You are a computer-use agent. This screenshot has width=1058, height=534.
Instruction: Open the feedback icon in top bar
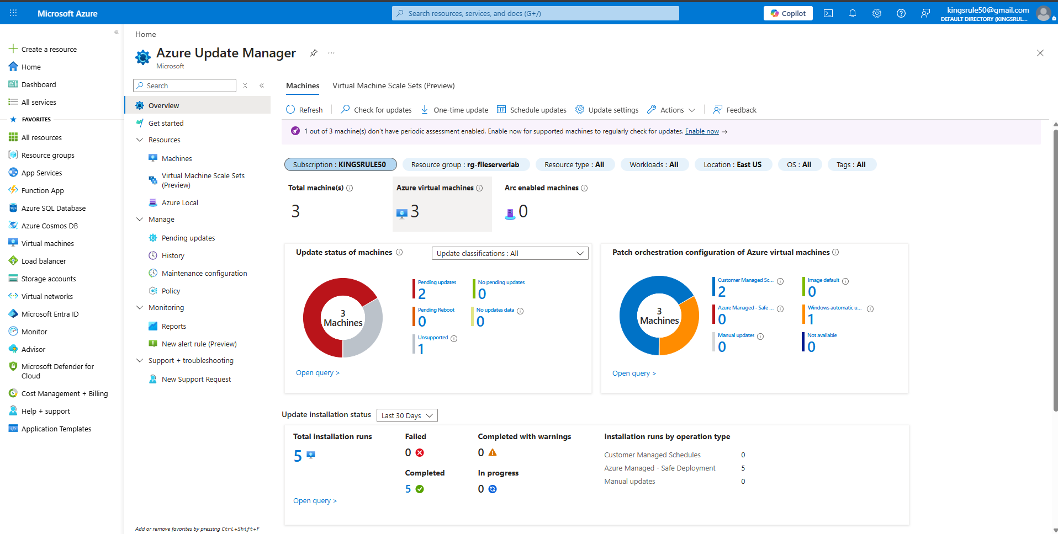click(x=925, y=13)
